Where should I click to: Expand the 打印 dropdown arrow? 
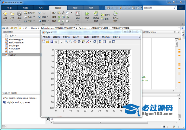34,21
